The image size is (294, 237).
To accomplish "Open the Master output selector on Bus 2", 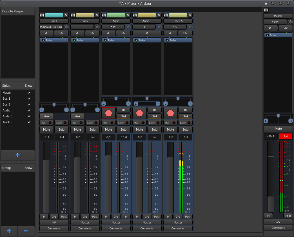I will tap(85, 222).
